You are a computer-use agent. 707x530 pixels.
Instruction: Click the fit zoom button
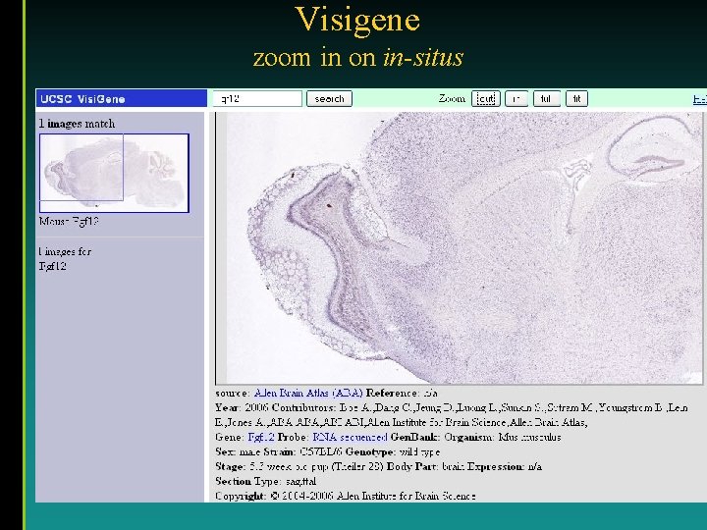[x=576, y=99]
